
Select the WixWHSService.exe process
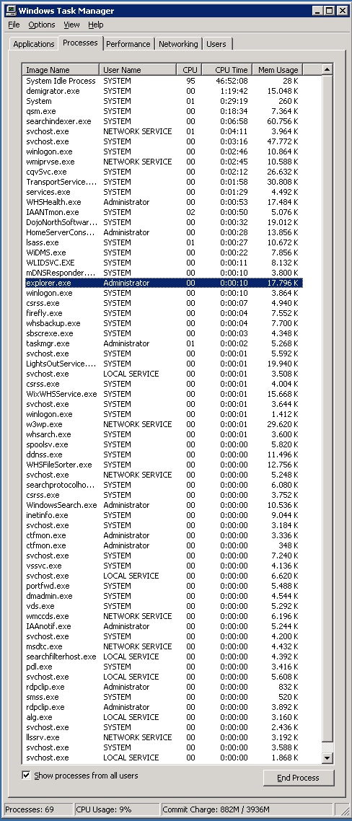tap(164, 394)
